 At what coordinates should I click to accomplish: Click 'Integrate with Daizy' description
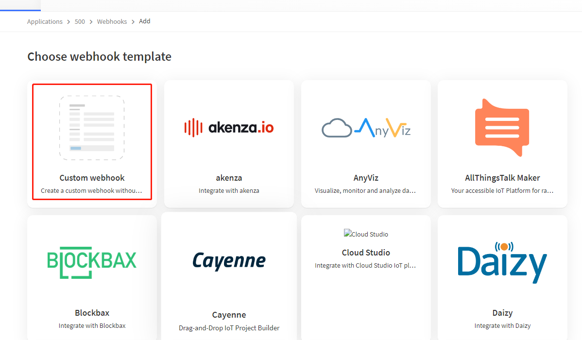pos(502,325)
